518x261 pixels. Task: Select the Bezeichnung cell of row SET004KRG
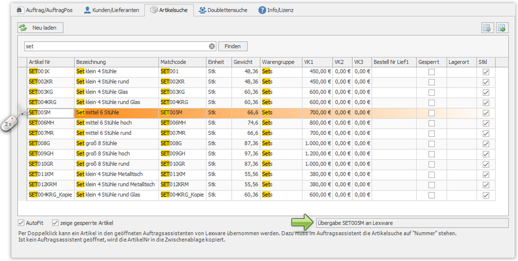117,102
